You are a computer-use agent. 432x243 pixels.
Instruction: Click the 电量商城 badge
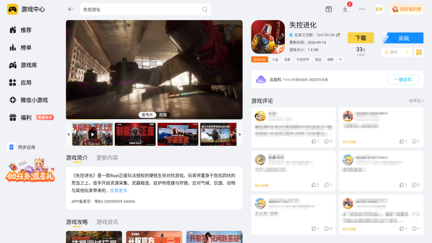[x=45, y=117]
